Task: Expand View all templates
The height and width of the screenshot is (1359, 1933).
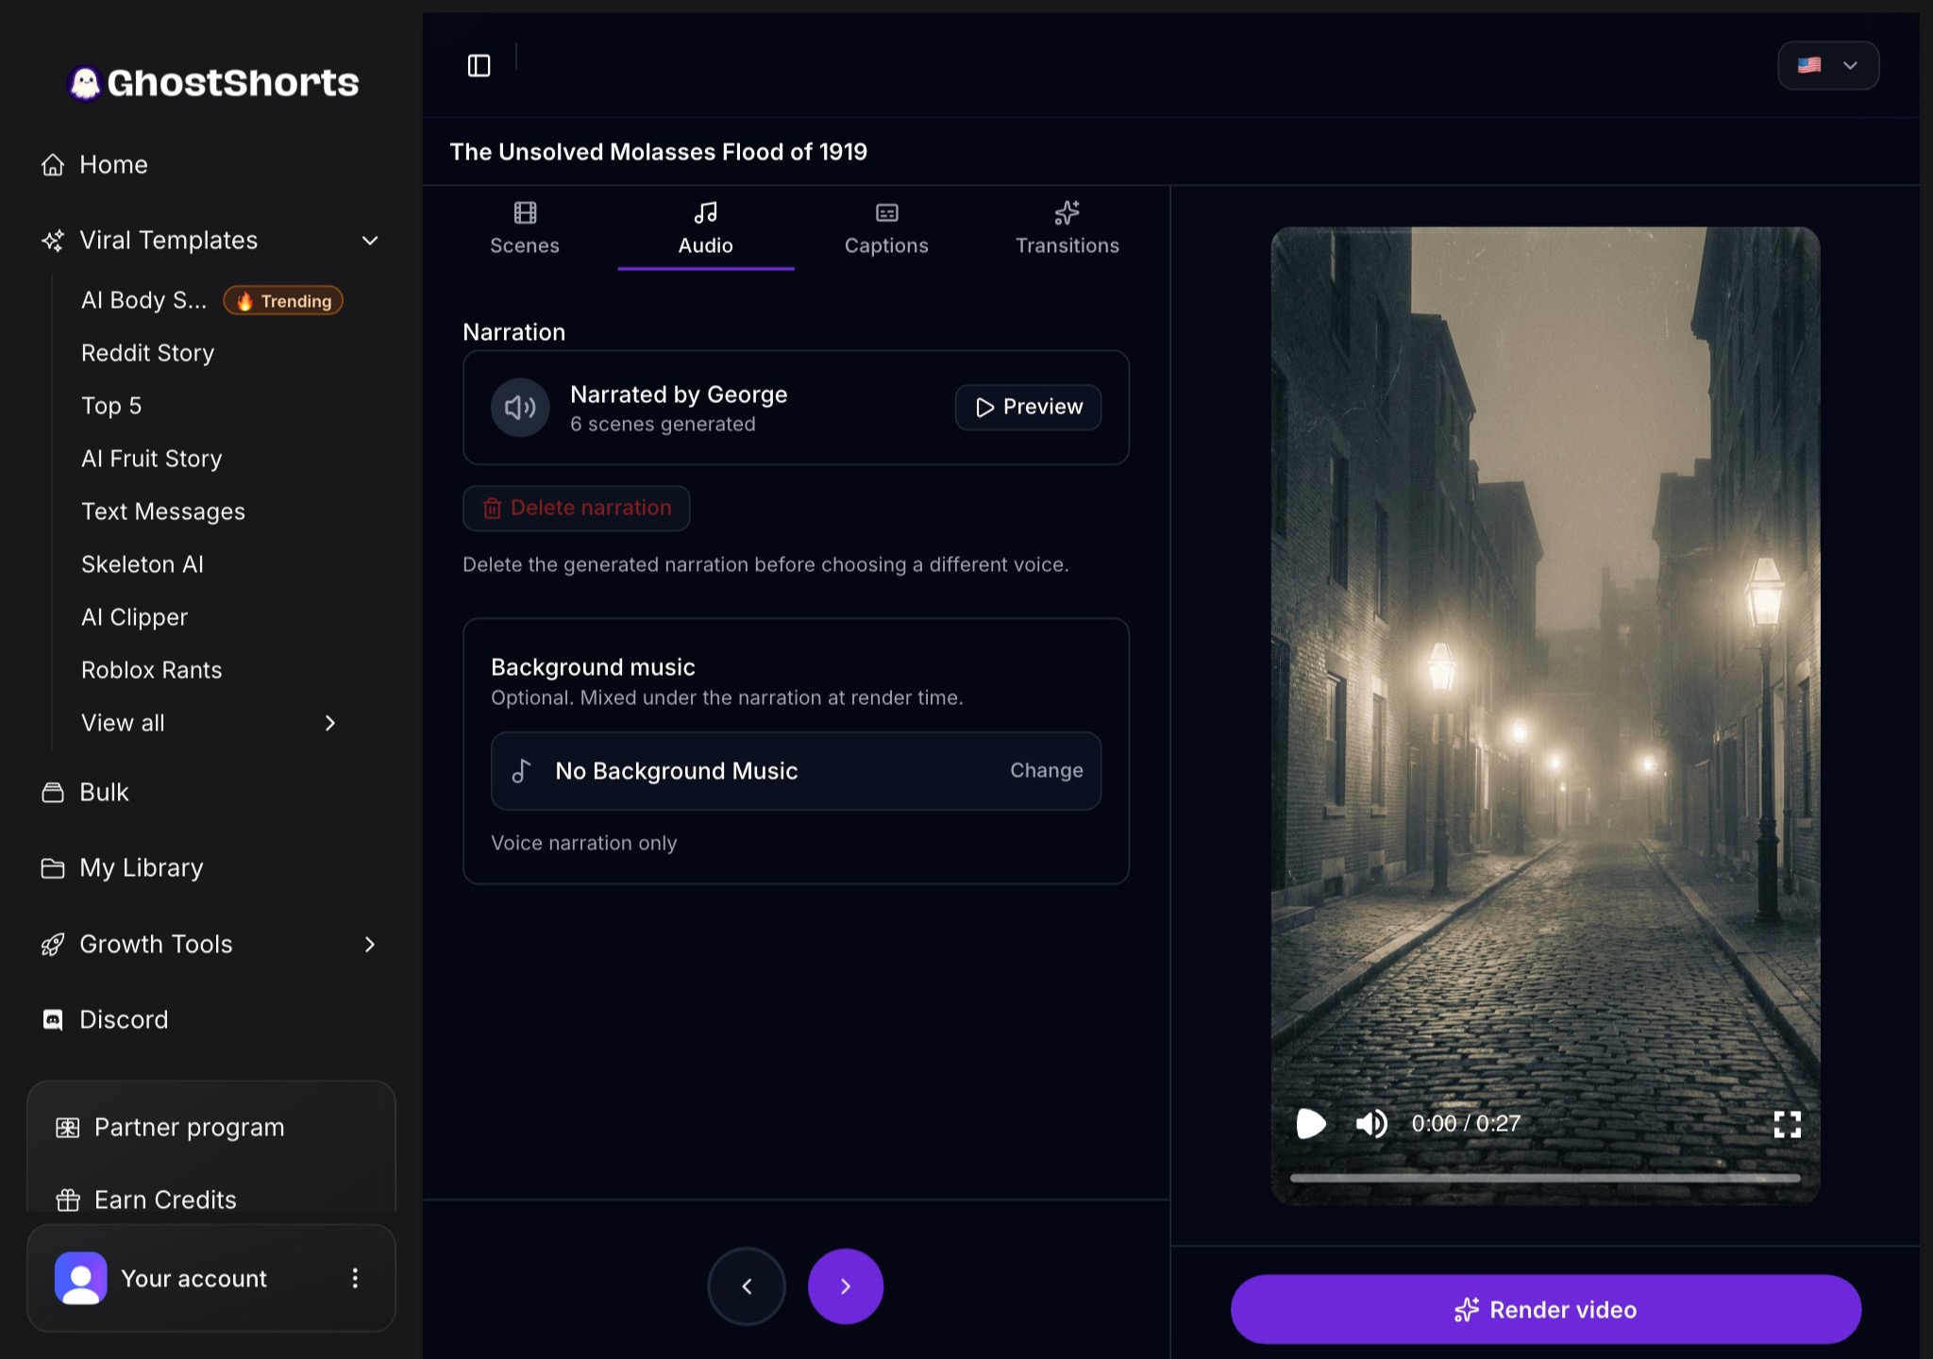Action: click(x=210, y=723)
